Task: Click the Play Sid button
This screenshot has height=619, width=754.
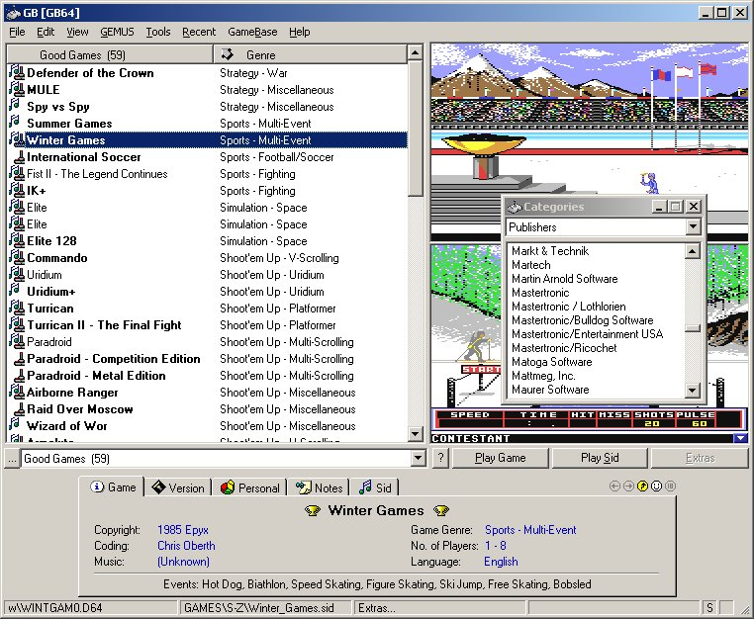Action: coord(600,458)
